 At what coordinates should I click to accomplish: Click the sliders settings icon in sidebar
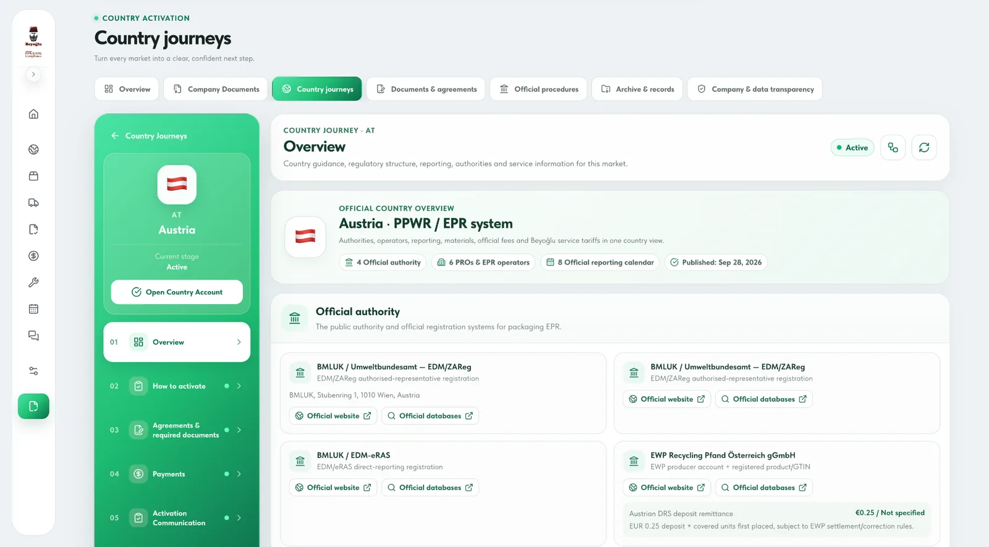tap(33, 371)
